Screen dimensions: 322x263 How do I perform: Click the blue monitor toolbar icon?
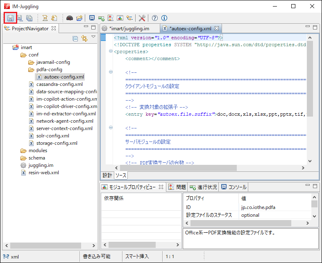pyautogui.click(x=92, y=18)
